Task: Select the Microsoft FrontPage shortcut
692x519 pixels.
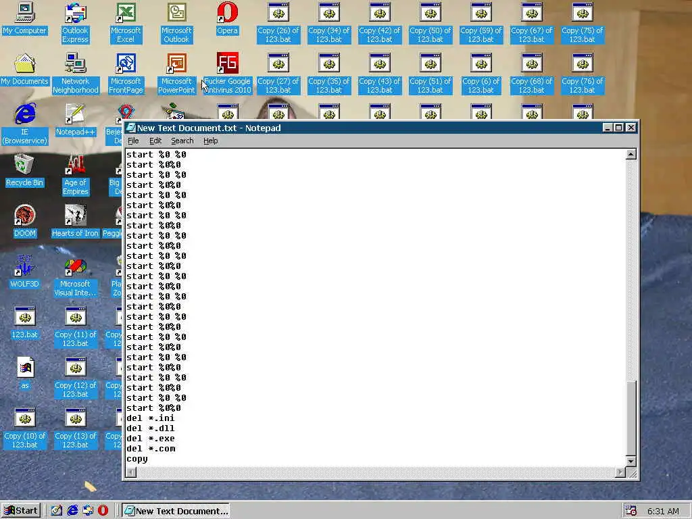Action: [126, 73]
